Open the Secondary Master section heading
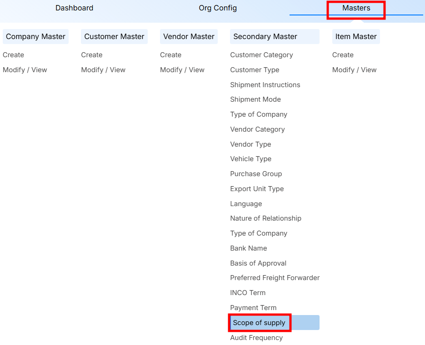This screenshot has height=345, width=425. [265, 37]
